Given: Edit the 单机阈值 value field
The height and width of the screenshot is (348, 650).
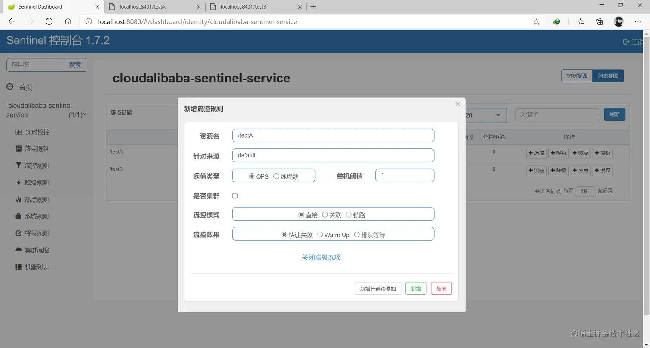Looking at the screenshot, I should point(405,175).
